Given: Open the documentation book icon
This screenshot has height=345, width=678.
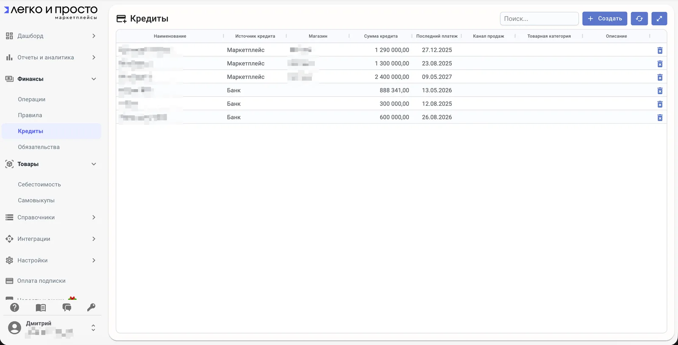Looking at the screenshot, I should (41, 307).
